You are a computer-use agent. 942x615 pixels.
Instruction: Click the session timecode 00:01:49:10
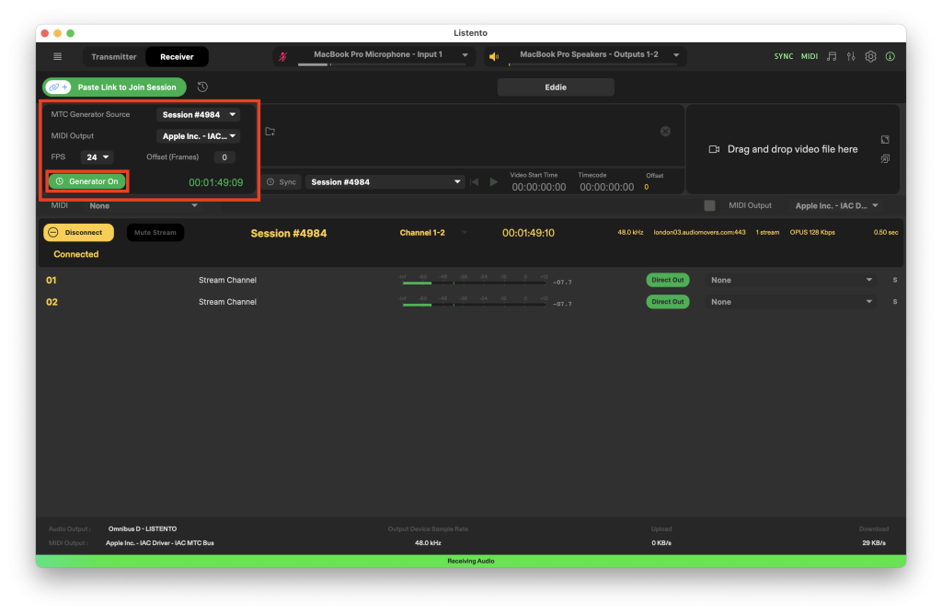pos(528,233)
